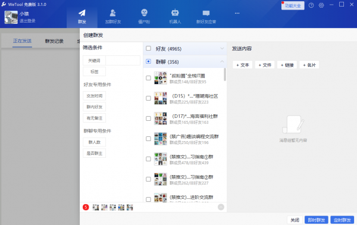Select the 僵尸粉 skull icon
Viewport: 357px width, 225px height.
(x=144, y=12)
